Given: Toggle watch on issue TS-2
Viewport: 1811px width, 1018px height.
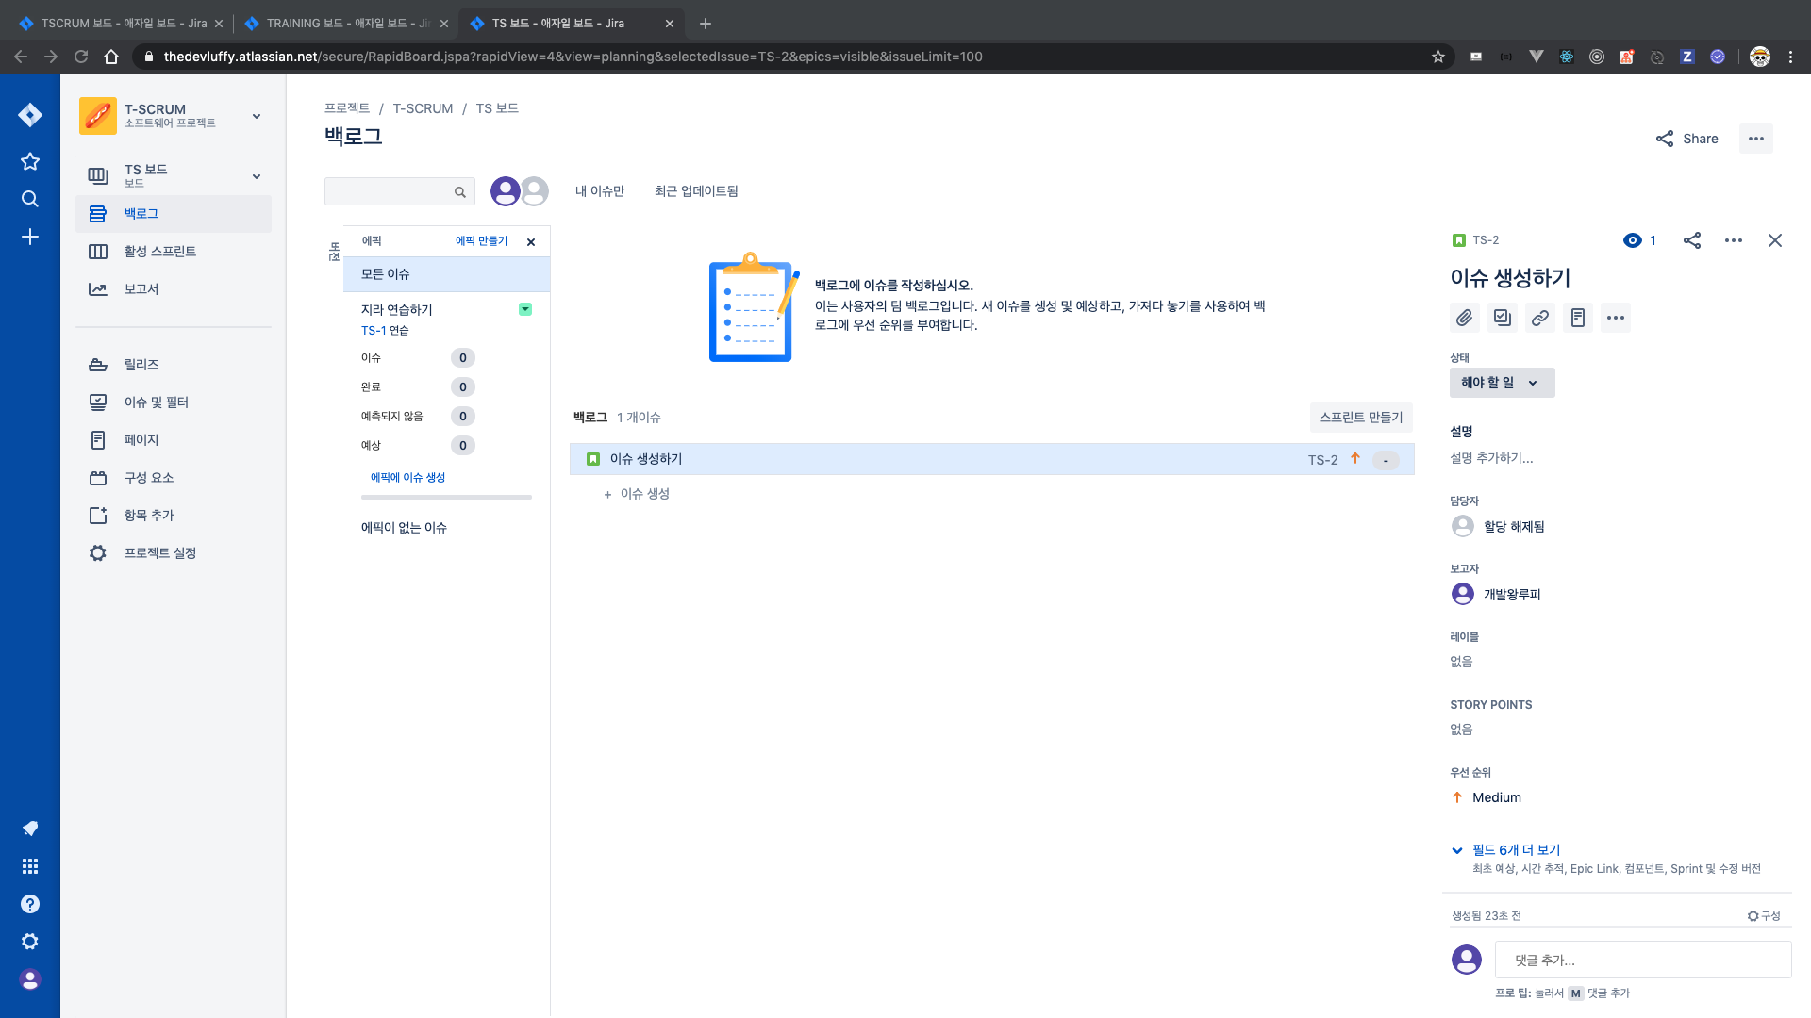Looking at the screenshot, I should tap(1633, 240).
